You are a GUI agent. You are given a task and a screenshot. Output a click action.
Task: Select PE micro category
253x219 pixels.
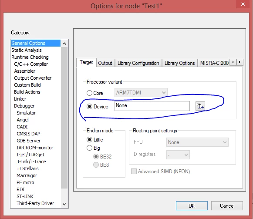[25, 182]
